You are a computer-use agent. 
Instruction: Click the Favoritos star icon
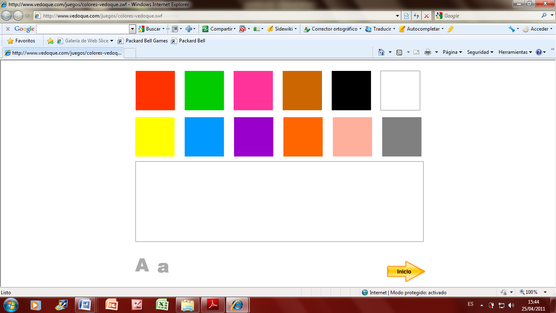tap(11, 41)
